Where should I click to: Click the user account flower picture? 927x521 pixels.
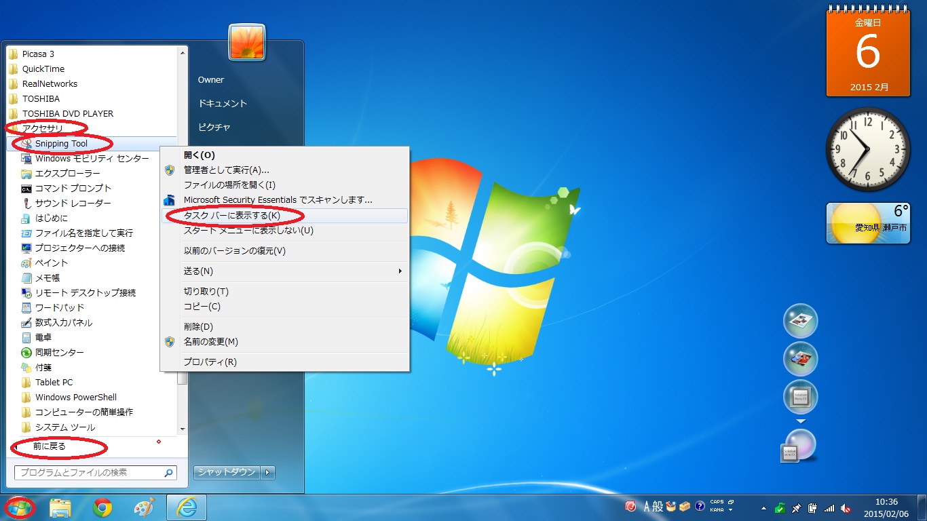pyautogui.click(x=247, y=42)
